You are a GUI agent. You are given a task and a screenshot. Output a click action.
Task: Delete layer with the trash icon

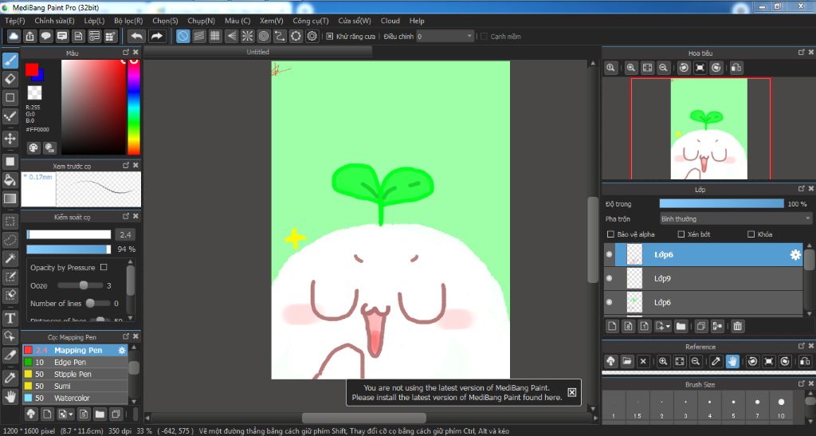coord(738,326)
